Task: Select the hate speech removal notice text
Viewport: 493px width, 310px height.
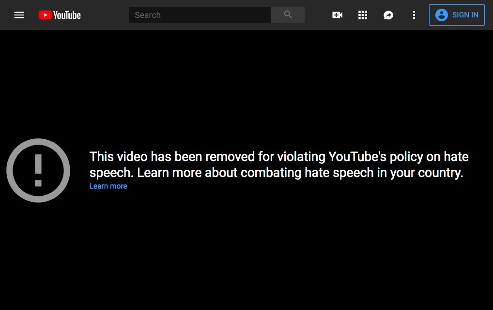Action: 279,164
